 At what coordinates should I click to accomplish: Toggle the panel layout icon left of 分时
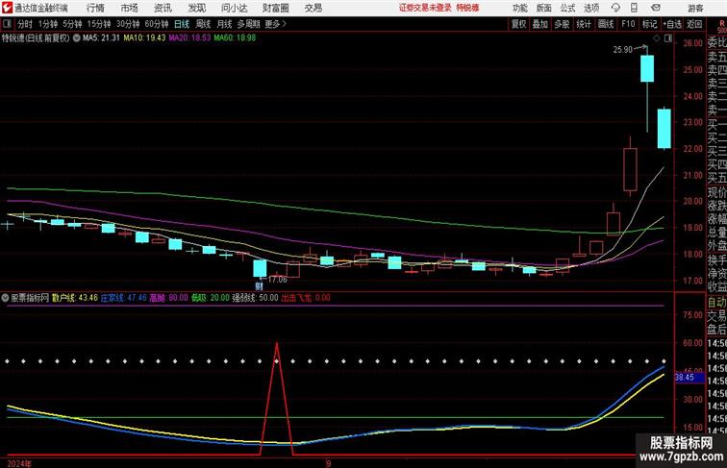coord(7,24)
